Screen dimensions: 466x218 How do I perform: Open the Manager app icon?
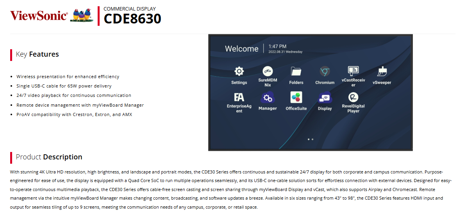tap(268, 98)
